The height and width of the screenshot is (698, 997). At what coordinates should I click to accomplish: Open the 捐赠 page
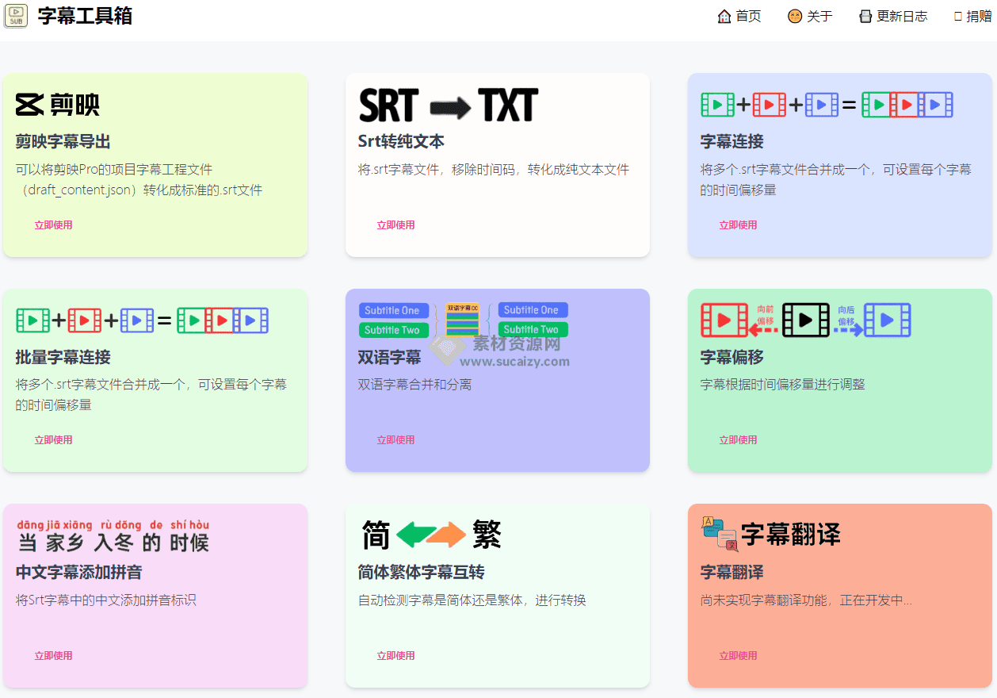(x=973, y=16)
